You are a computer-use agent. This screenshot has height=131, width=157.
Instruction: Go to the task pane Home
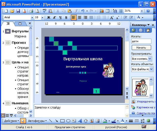pos(148,30)
